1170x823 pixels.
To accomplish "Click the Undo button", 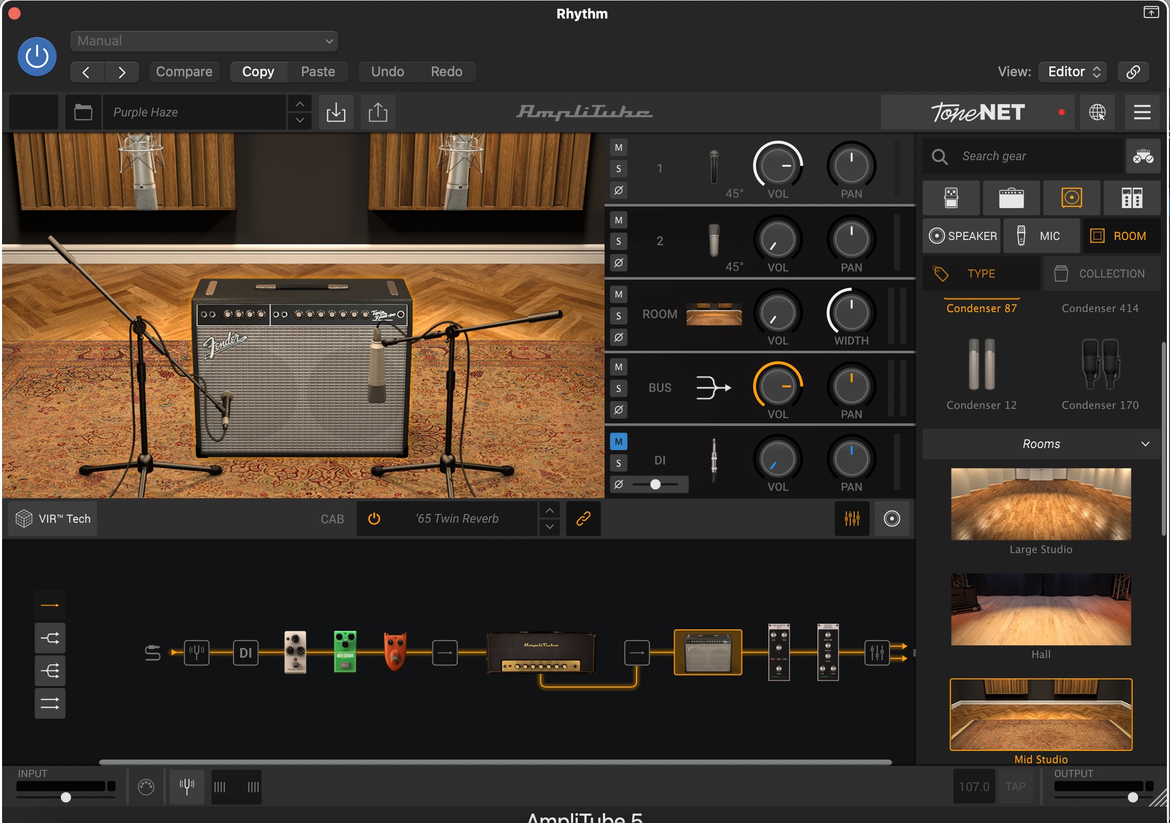I will tap(388, 72).
